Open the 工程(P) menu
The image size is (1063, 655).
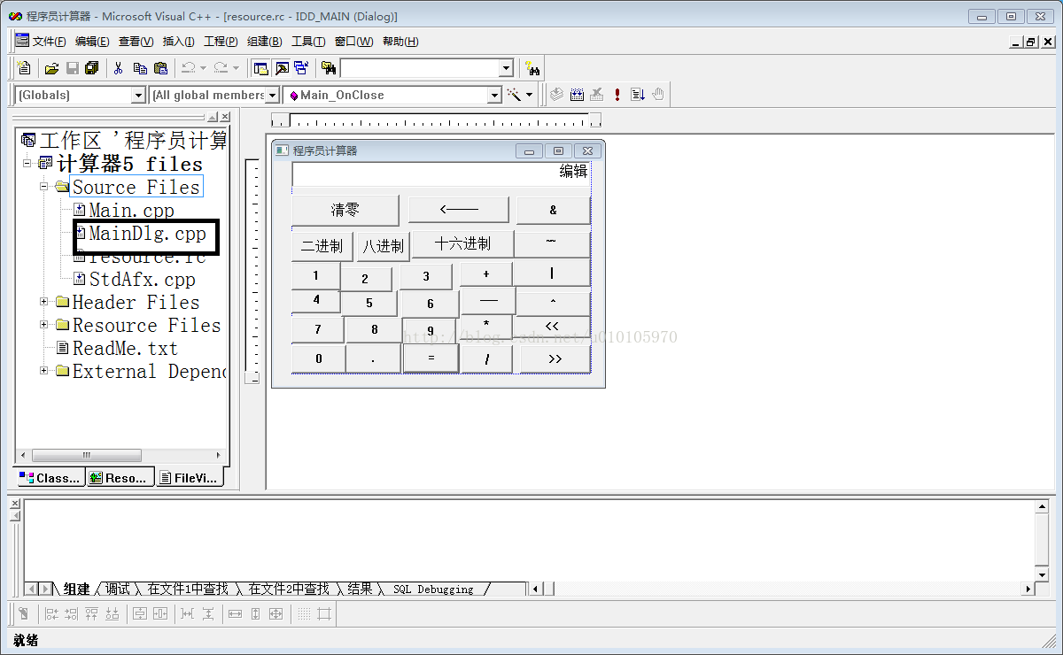click(x=221, y=42)
